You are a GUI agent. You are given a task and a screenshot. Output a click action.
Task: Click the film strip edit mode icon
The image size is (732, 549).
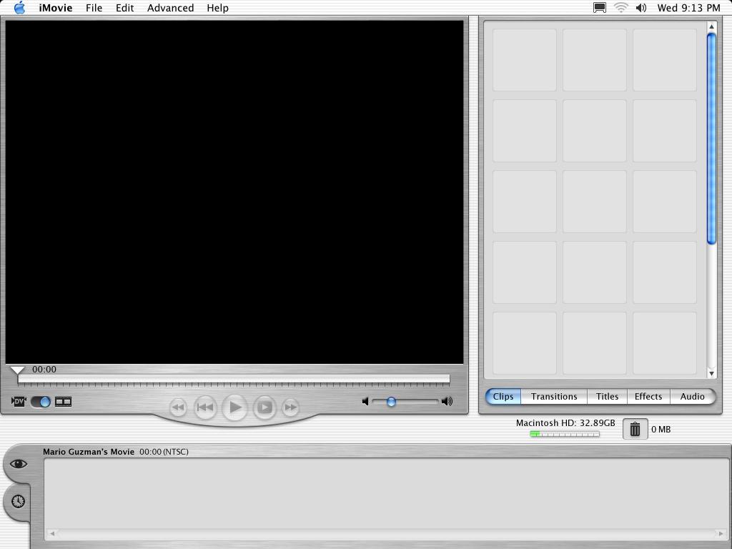[63, 402]
